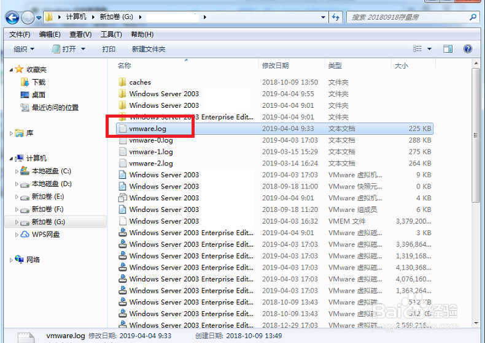Refresh the folder via address bar refresh icon
This screenshot has height=343, width=485.
[x=335, y=17]
